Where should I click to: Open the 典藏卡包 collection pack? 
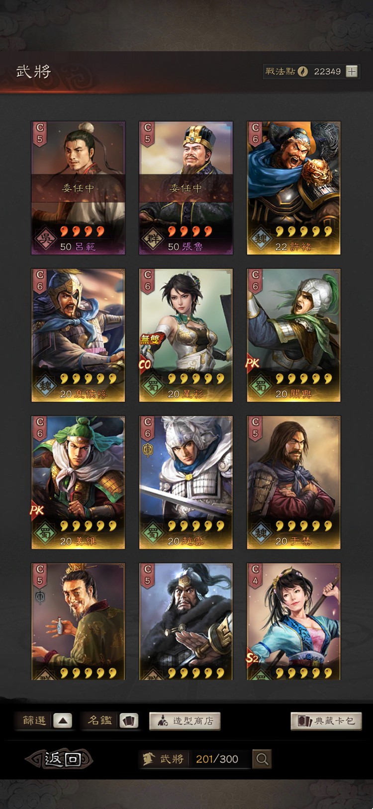(326, 720)
